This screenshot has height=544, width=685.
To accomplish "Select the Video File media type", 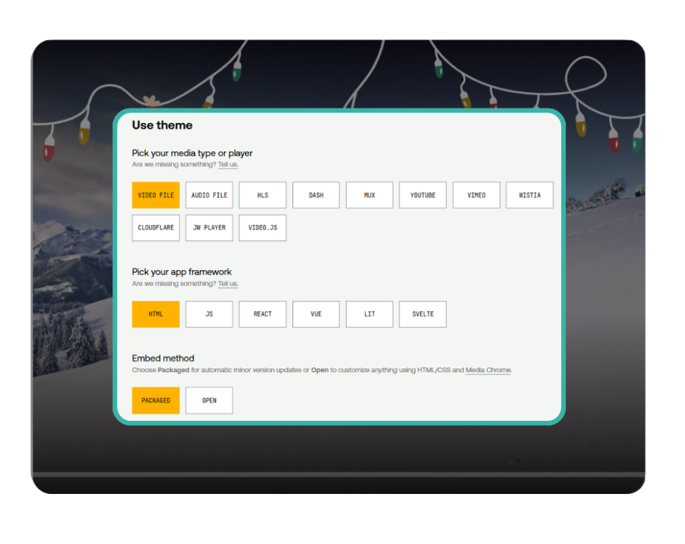I will [x=156, y=195].
